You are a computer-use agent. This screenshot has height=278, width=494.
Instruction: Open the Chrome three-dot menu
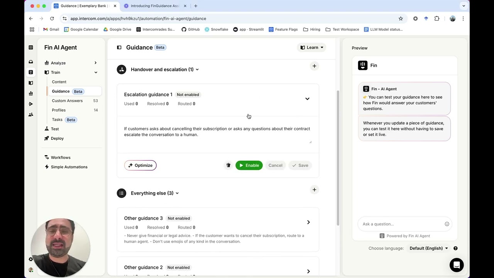point(463,19)
